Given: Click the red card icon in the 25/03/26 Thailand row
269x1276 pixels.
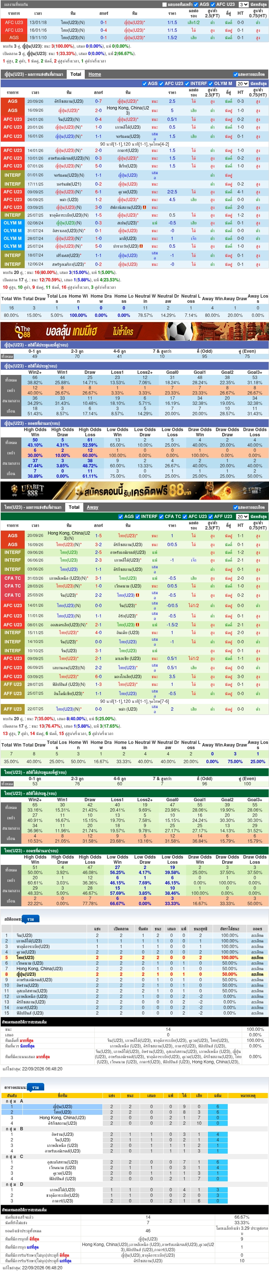Looking at the screenshot, I should pyautogui.click(x=137, y=595).
